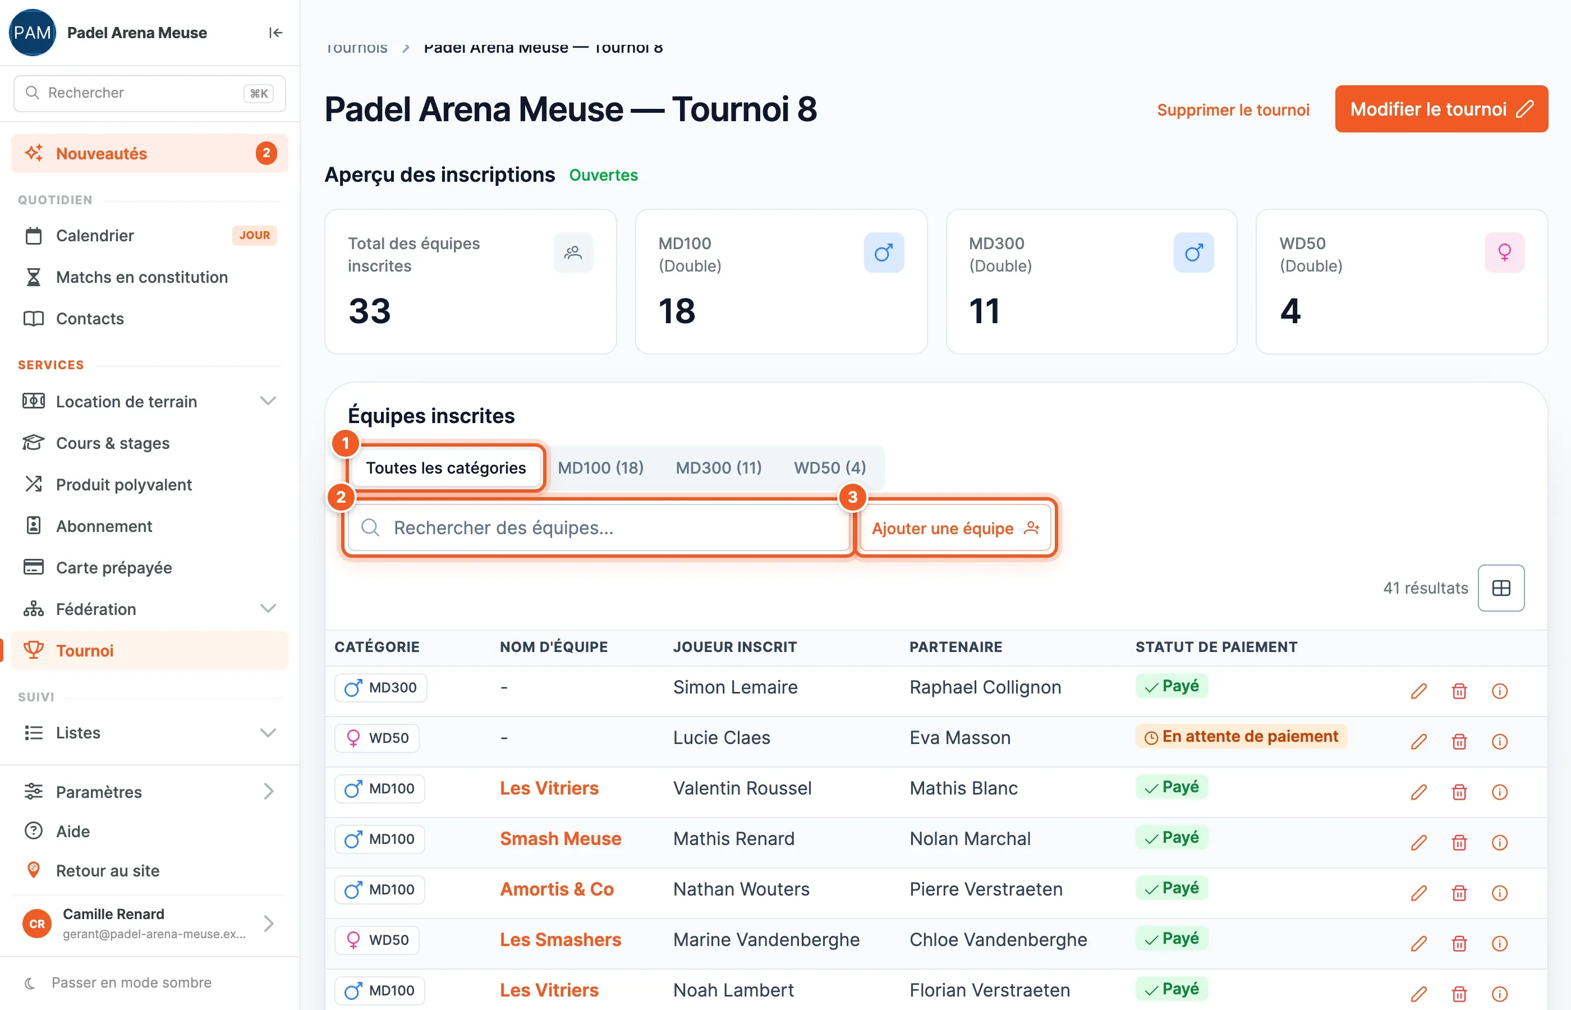Open Camille Renard account menu
This screenshot has height=1010, width=1571.
coord(149,924)
